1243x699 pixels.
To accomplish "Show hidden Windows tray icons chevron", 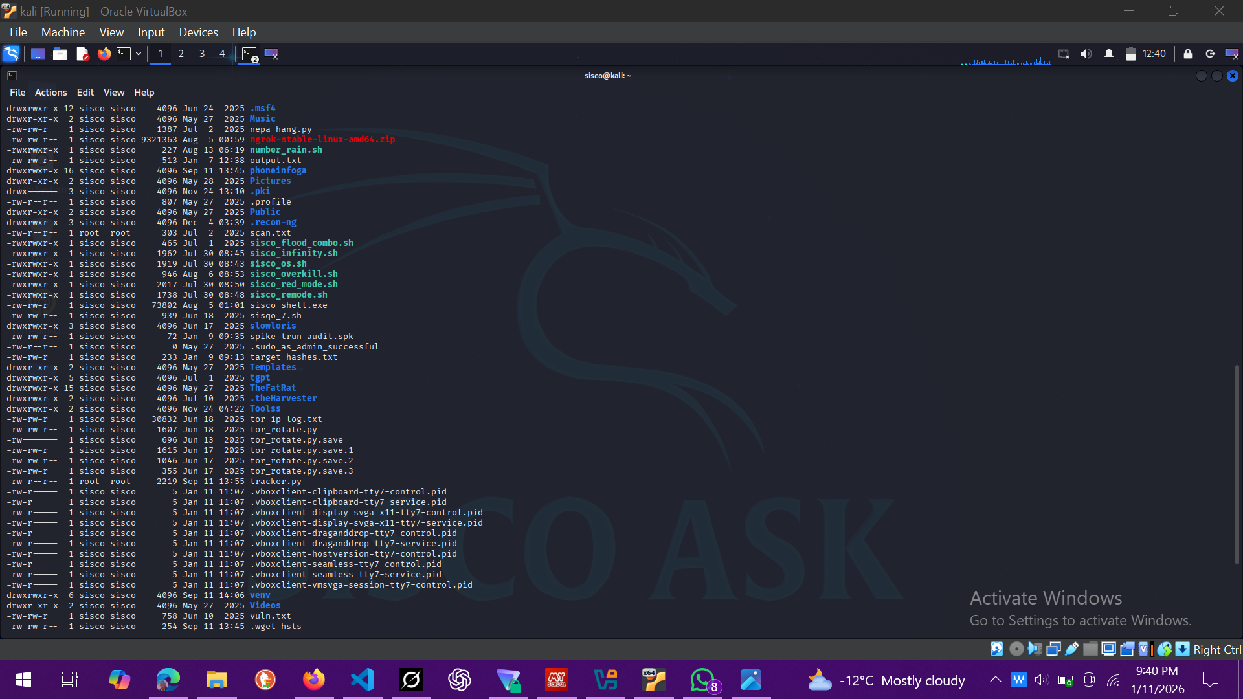I will [996, 680].
